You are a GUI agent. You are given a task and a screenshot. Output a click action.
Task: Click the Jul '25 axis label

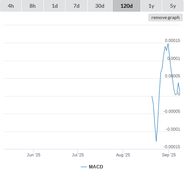pyautogui.click(x=78, y=155)
